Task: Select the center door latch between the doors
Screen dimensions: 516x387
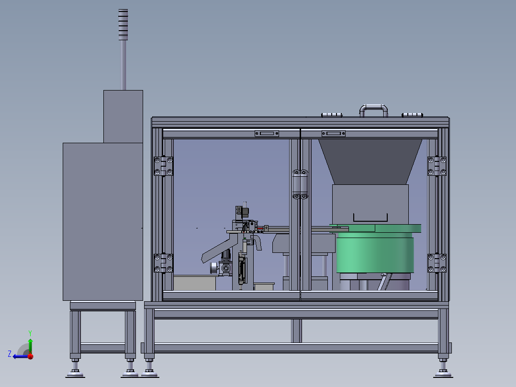Action: (x=300, y=184)
